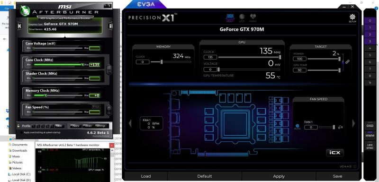Select profile slot 8 in Precision X1
Viewport: 379px width, 182px height.
[370, 76]
